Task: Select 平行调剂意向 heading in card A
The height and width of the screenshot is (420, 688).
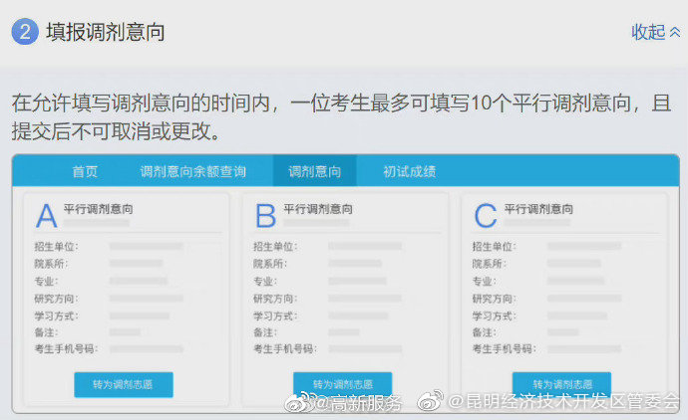Action: [x=99, y=209]
